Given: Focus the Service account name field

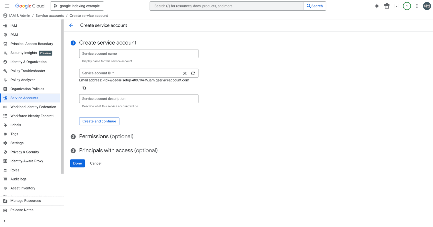Looking at the screenshot, I should pos(139,54).
